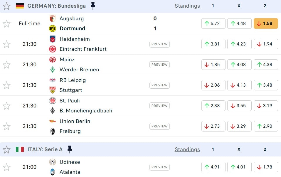
Task: Open the B. Monchengladbach team name
Action: (x=86, y=111)
